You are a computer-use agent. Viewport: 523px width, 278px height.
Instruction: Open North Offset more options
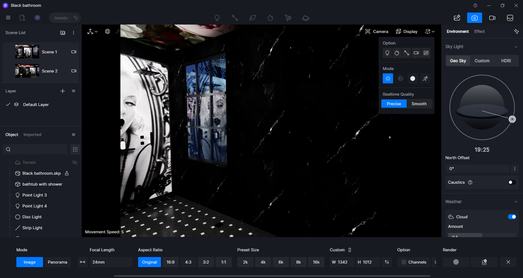click(x=515, y=169)
